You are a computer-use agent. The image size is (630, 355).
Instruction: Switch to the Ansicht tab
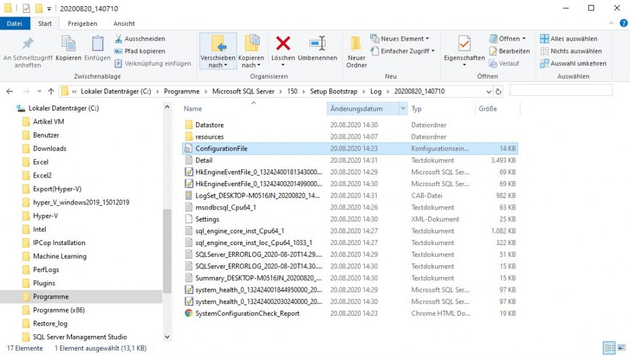pyautogui.click(x=124, y=24)
